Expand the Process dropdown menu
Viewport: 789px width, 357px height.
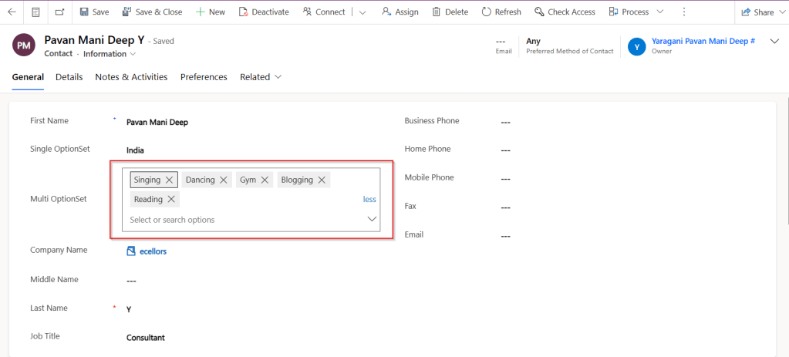coord(659,12)
